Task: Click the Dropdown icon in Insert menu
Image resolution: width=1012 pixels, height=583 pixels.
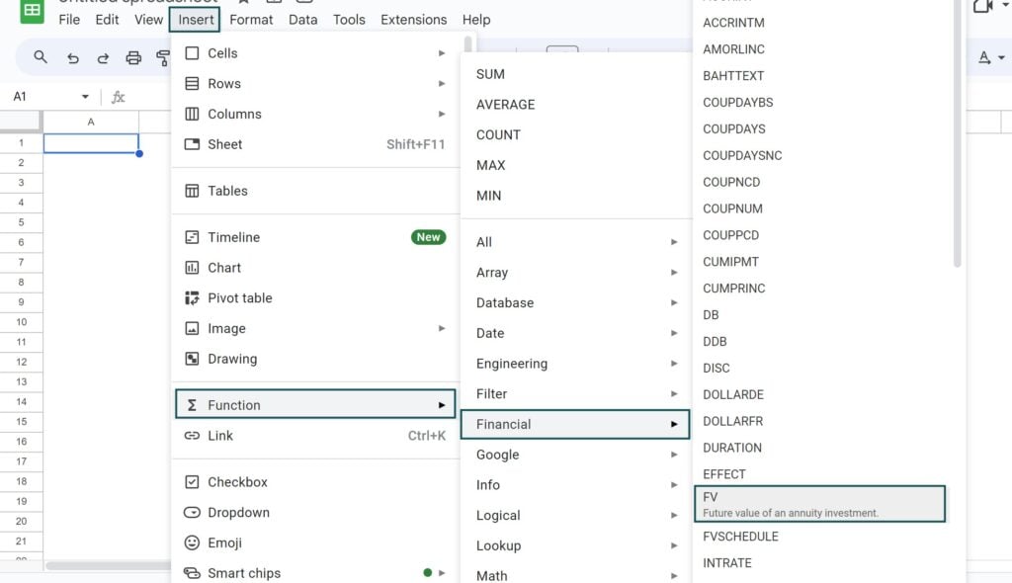Action: pos(192,512)
